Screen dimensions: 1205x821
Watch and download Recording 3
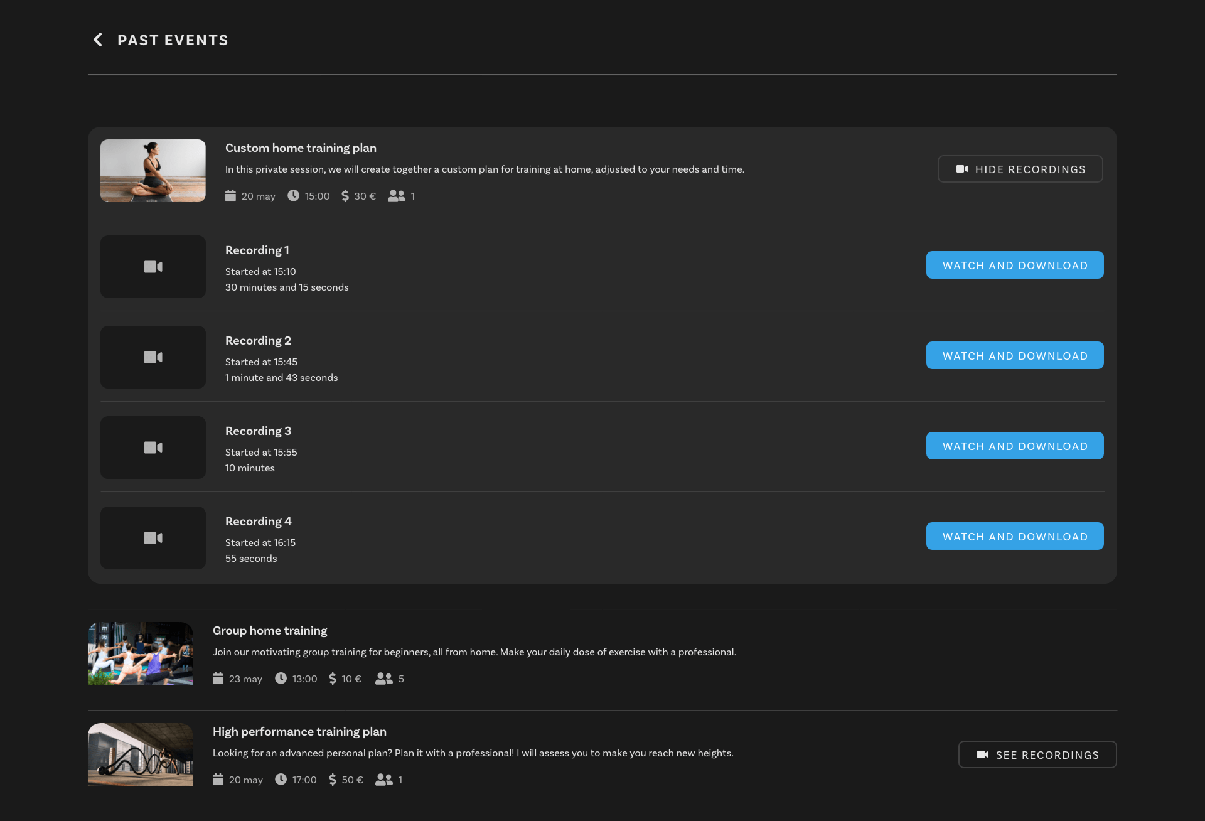[1014, 446]
